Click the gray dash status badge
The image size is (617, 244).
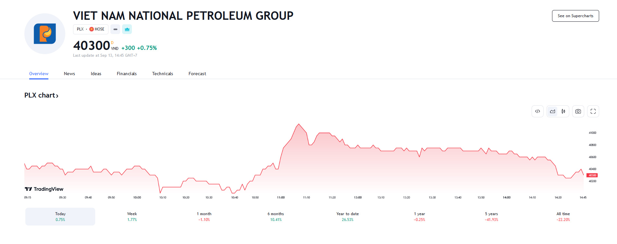coord(115,29)
